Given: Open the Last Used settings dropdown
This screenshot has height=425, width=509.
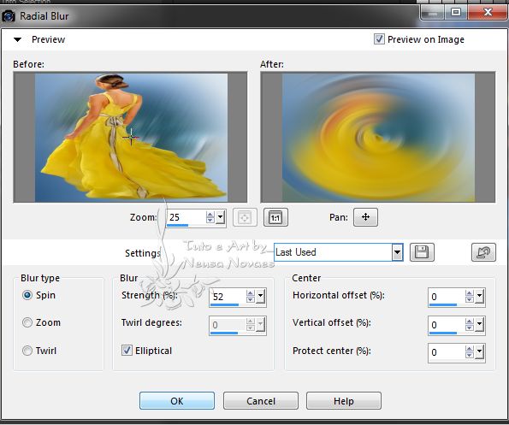Looking at the screenshot, I should click(397, 252).
